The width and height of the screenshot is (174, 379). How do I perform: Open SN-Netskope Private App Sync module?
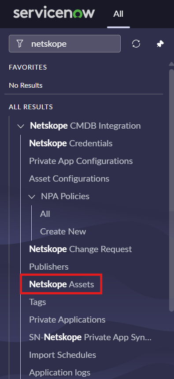pos(90,337)
